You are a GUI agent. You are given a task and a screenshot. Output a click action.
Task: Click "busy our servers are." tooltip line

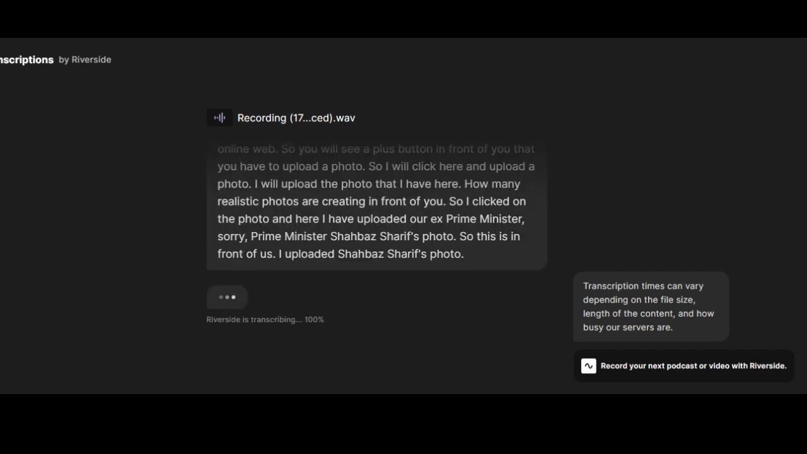[x=628, y=327]
